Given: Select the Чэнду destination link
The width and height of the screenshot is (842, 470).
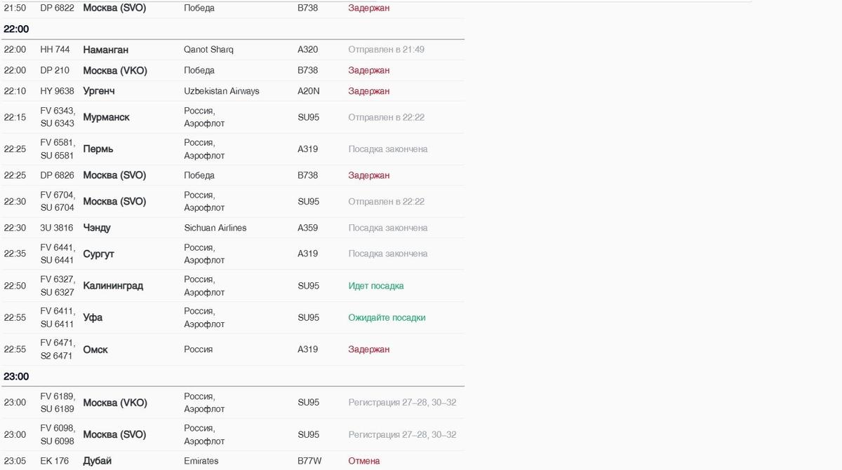Looking at the screenshot, I should (97, 228).
